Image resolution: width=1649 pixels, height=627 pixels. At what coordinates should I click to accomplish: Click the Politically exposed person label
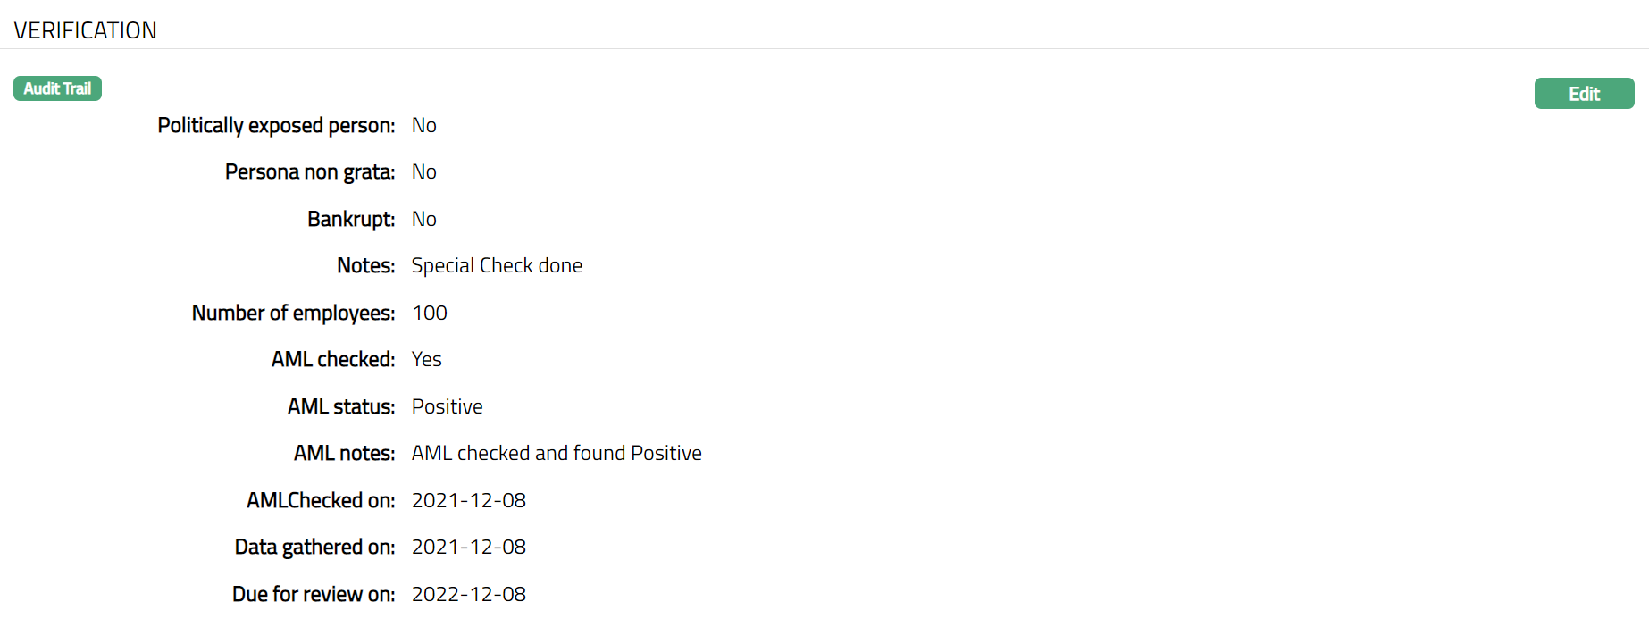coord(276,125)
